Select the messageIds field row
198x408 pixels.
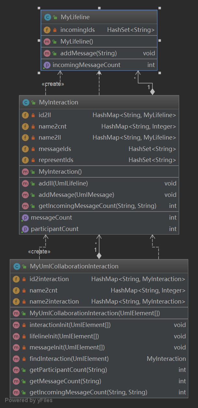99,149
